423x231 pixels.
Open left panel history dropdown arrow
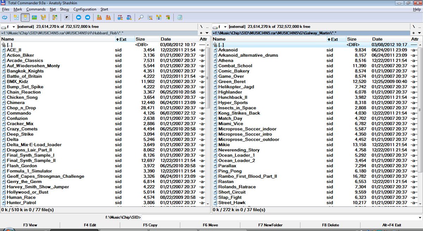[207, 33]
